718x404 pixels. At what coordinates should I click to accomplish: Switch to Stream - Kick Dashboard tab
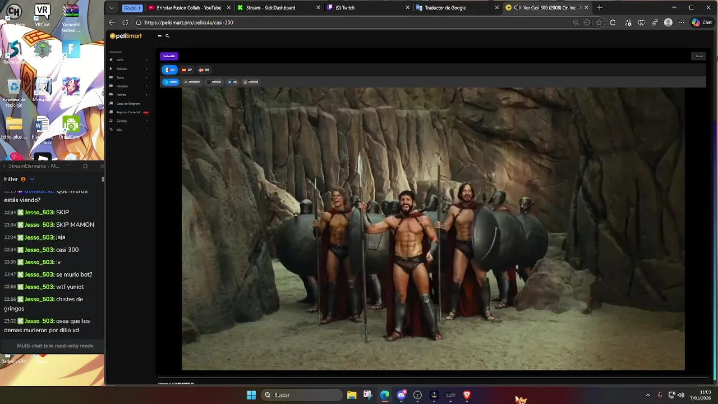[x=278, y=8]
